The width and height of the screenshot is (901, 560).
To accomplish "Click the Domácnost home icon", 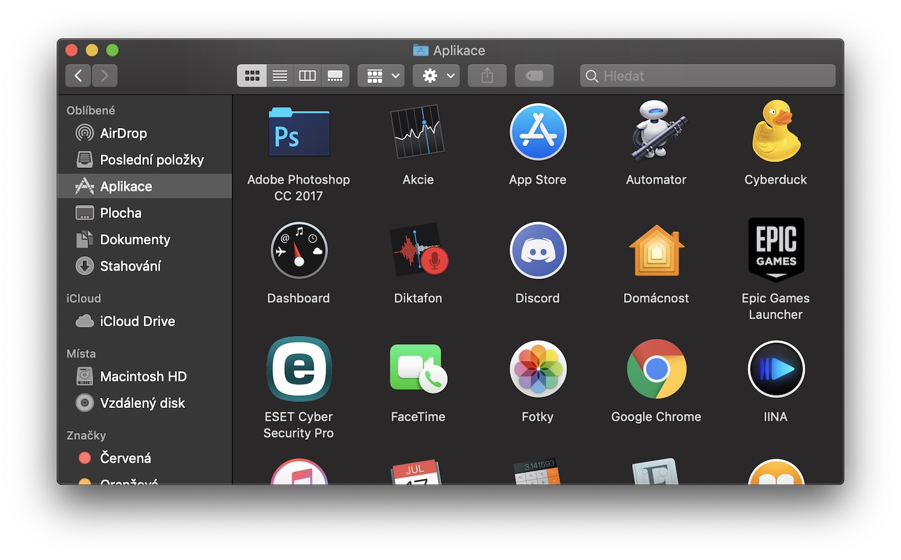I will point(656,250).
